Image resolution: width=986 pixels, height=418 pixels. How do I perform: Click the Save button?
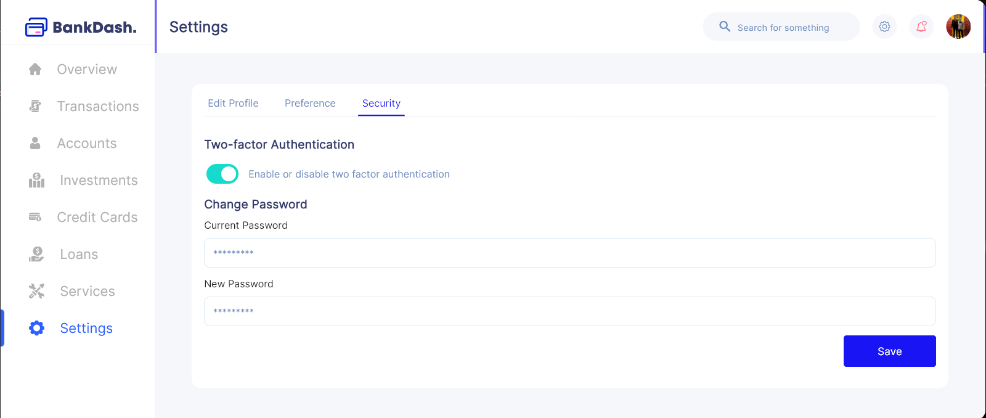[889, 351]
